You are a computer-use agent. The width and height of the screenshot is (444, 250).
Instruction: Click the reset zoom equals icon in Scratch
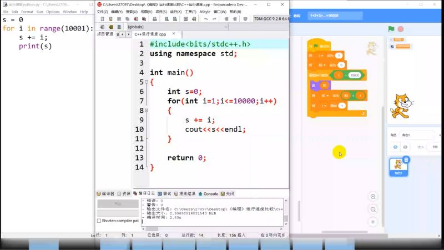click(x=373, y=222)
